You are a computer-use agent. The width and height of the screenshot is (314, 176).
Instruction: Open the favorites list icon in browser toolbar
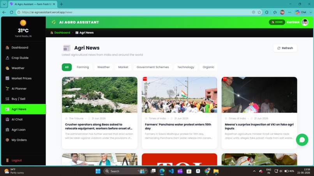click(275, 12)
